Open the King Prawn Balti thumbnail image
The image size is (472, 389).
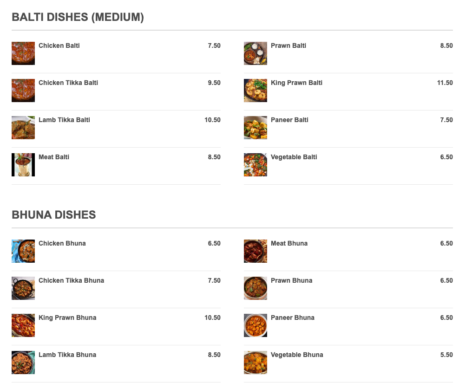pos(256,91)
